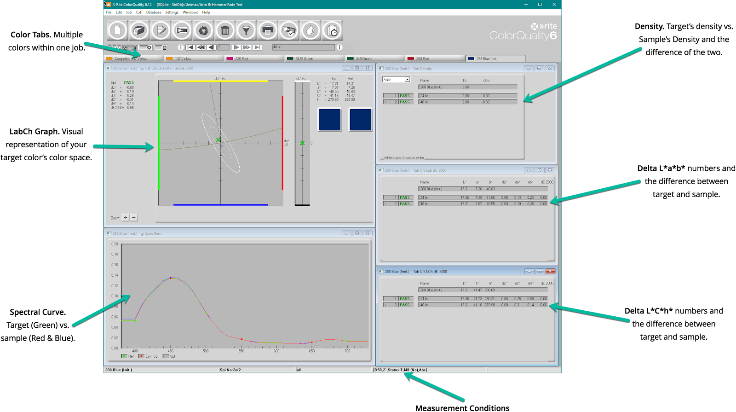Click the left blue sample color swatch
Viewport: 736px width, 412px height.
point(329,120)
